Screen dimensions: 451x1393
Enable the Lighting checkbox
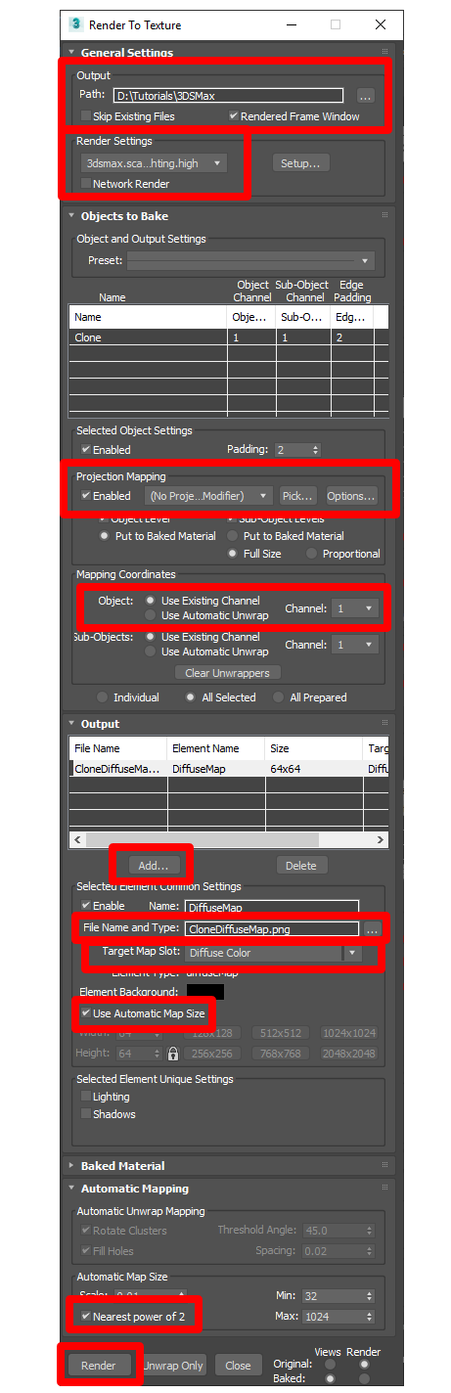tap(86, 1098)
